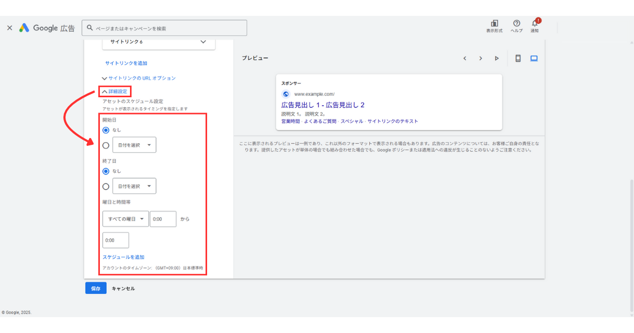Switch preview to desktop device
This screenshot has width=634, height=333.
[x=534, y=58]
